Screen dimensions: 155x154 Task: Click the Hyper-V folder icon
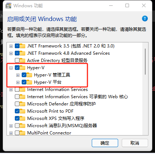22,68
